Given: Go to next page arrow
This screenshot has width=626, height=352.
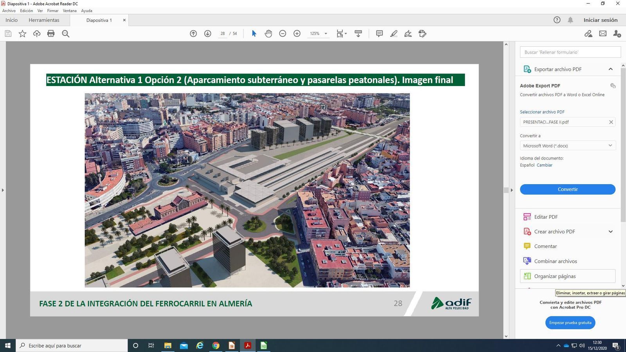Looking at the screenshot, I should (x=208, y=34).
